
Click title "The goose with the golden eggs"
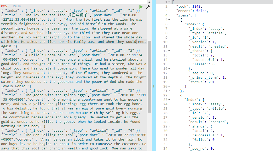pyautogui.click(x=56, y=95)
